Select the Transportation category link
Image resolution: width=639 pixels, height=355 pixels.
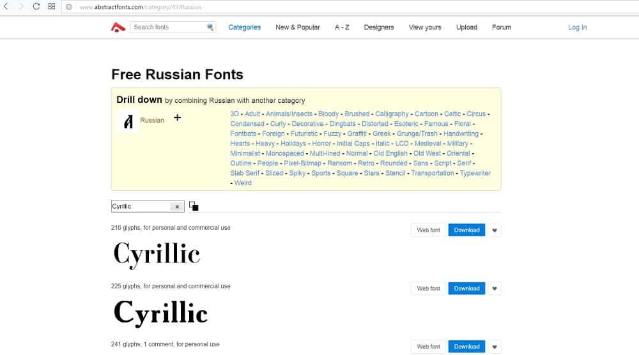[433, 173]
